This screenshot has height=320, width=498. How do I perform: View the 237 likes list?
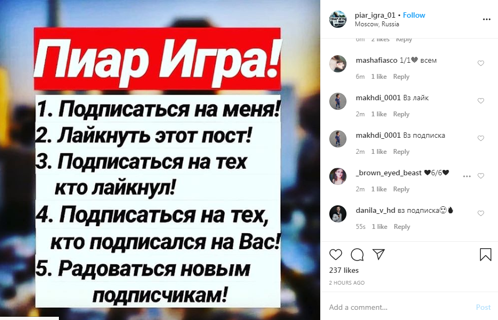344,271
